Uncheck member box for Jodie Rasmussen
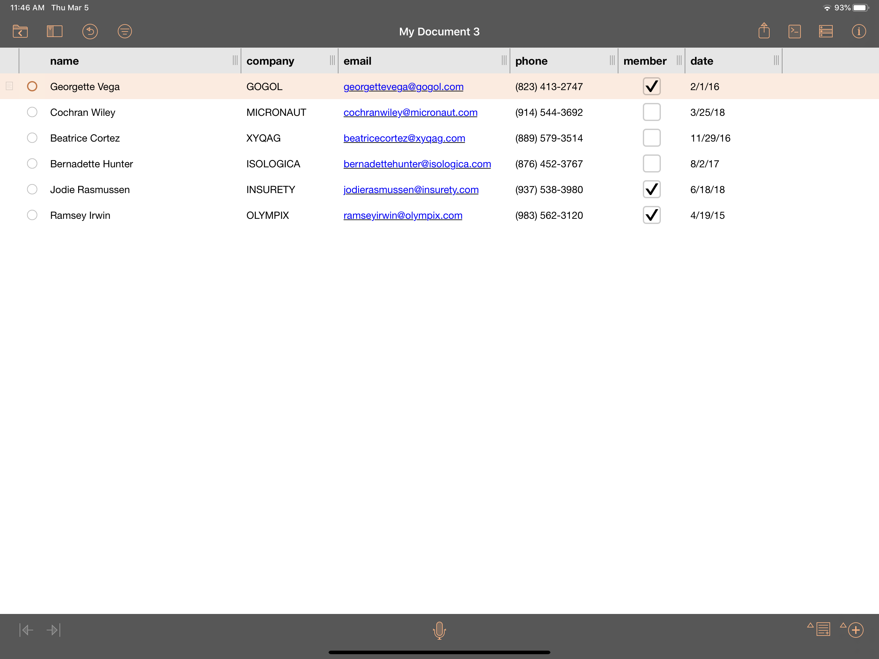 tap(651, 189)
